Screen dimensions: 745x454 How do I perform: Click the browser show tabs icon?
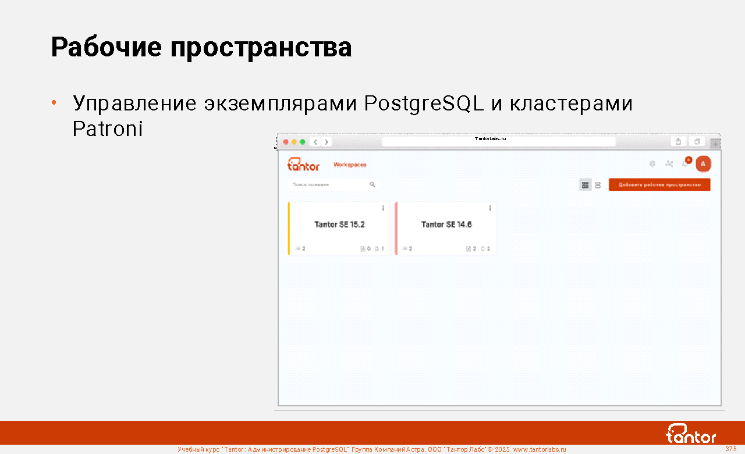click(697, 142)
